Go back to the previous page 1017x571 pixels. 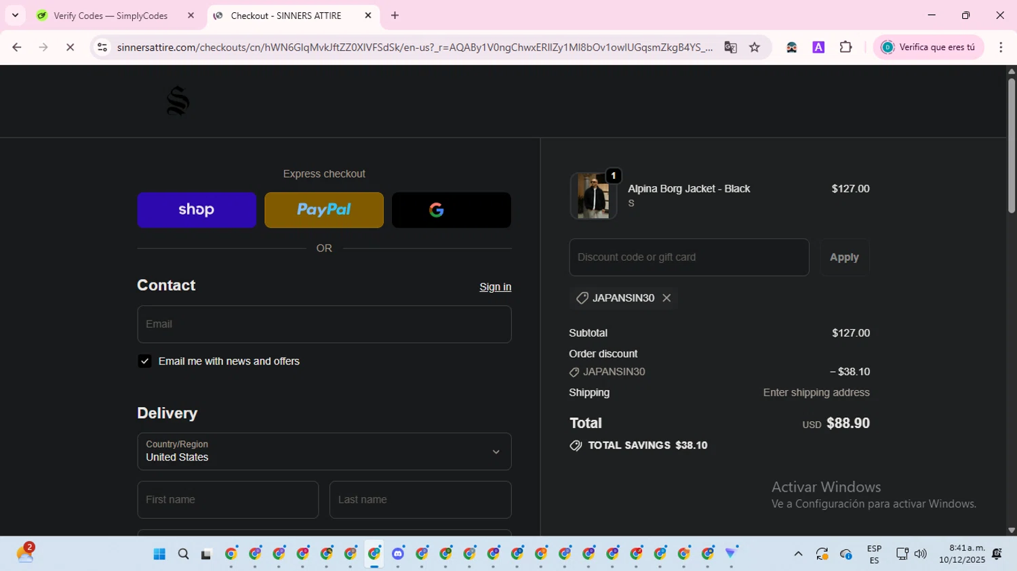pyautogui.click(x=17, y=47)
